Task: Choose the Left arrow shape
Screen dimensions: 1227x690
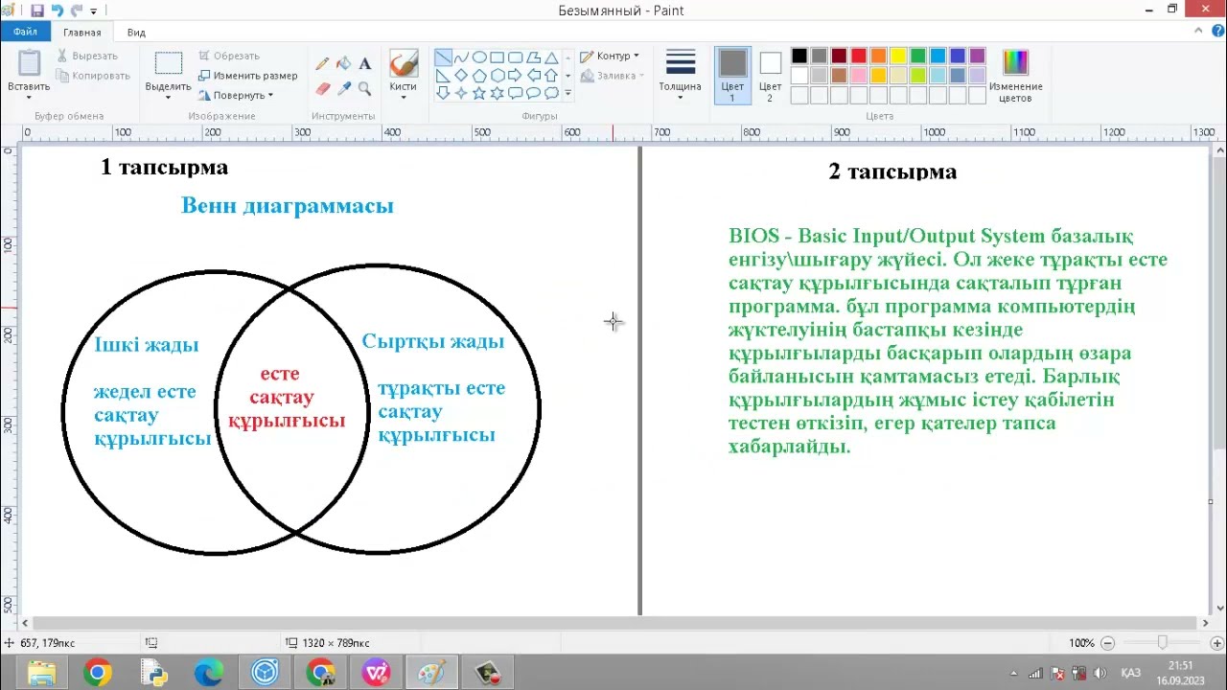Action: [534, 76]
